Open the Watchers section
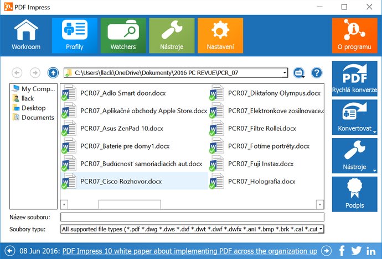The height and width of the screenshot is (259, 382). 123,35
